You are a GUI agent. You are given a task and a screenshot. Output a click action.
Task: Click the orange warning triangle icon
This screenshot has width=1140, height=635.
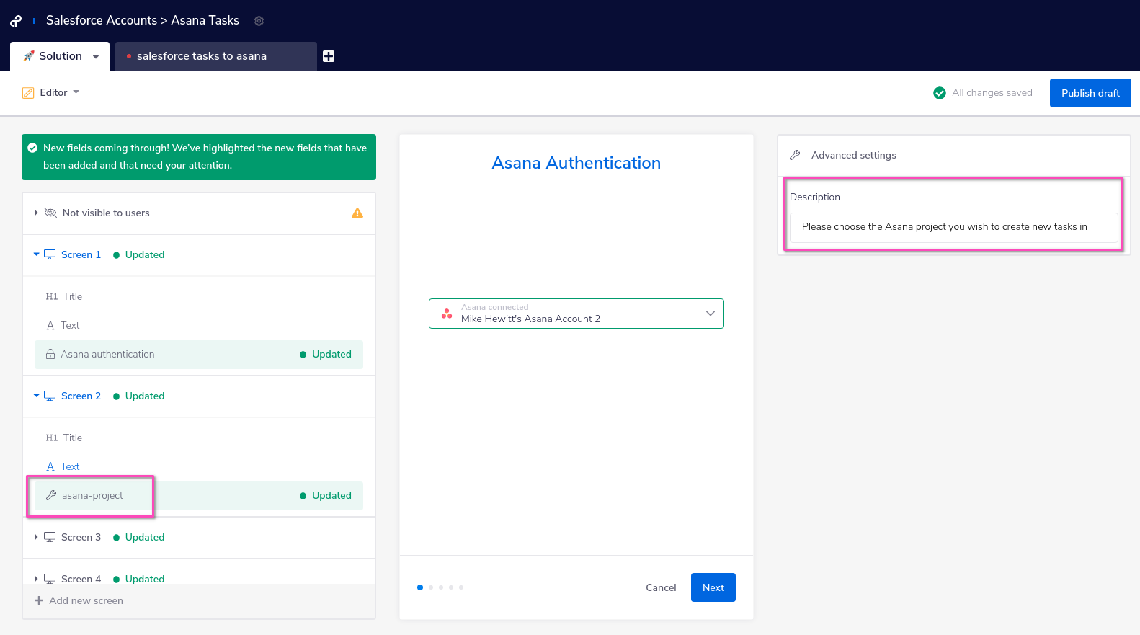(x=357, y=213)
